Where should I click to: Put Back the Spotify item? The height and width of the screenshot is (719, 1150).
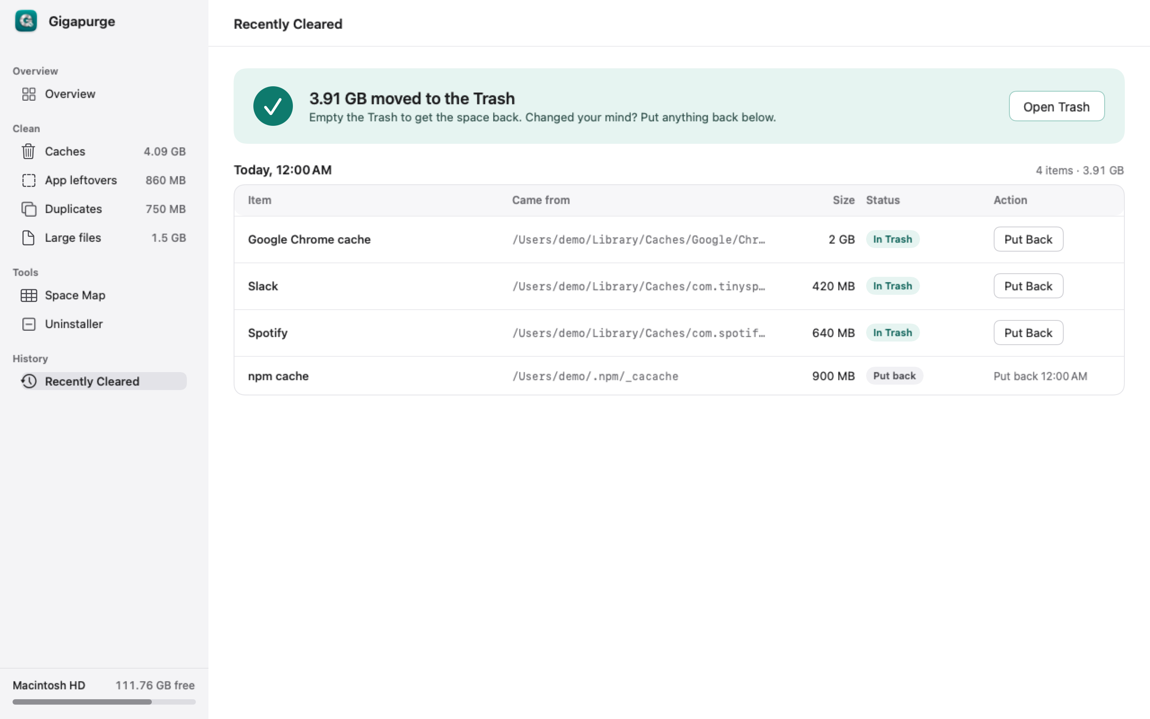click(x=1028, y=333)
